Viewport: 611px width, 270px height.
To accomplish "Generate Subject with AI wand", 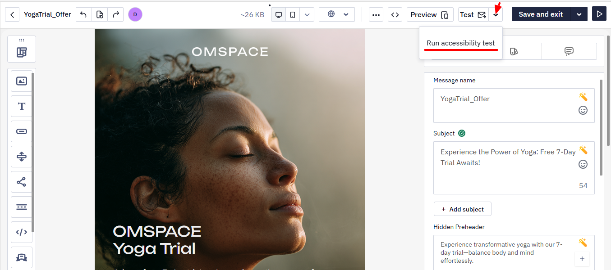I will [x=583, y=150].
